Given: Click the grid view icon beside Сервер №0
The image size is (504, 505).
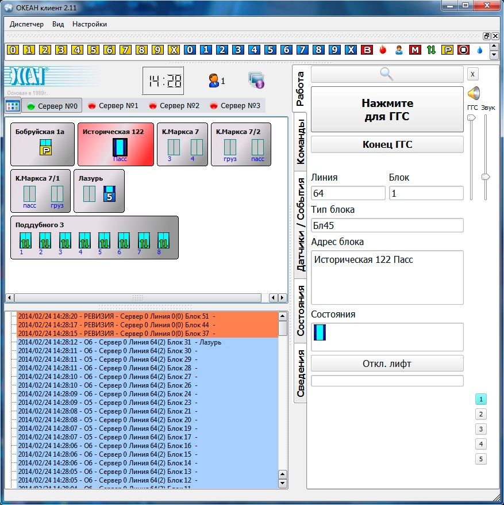Looking at the screenshot, I should tap(13, 106).
